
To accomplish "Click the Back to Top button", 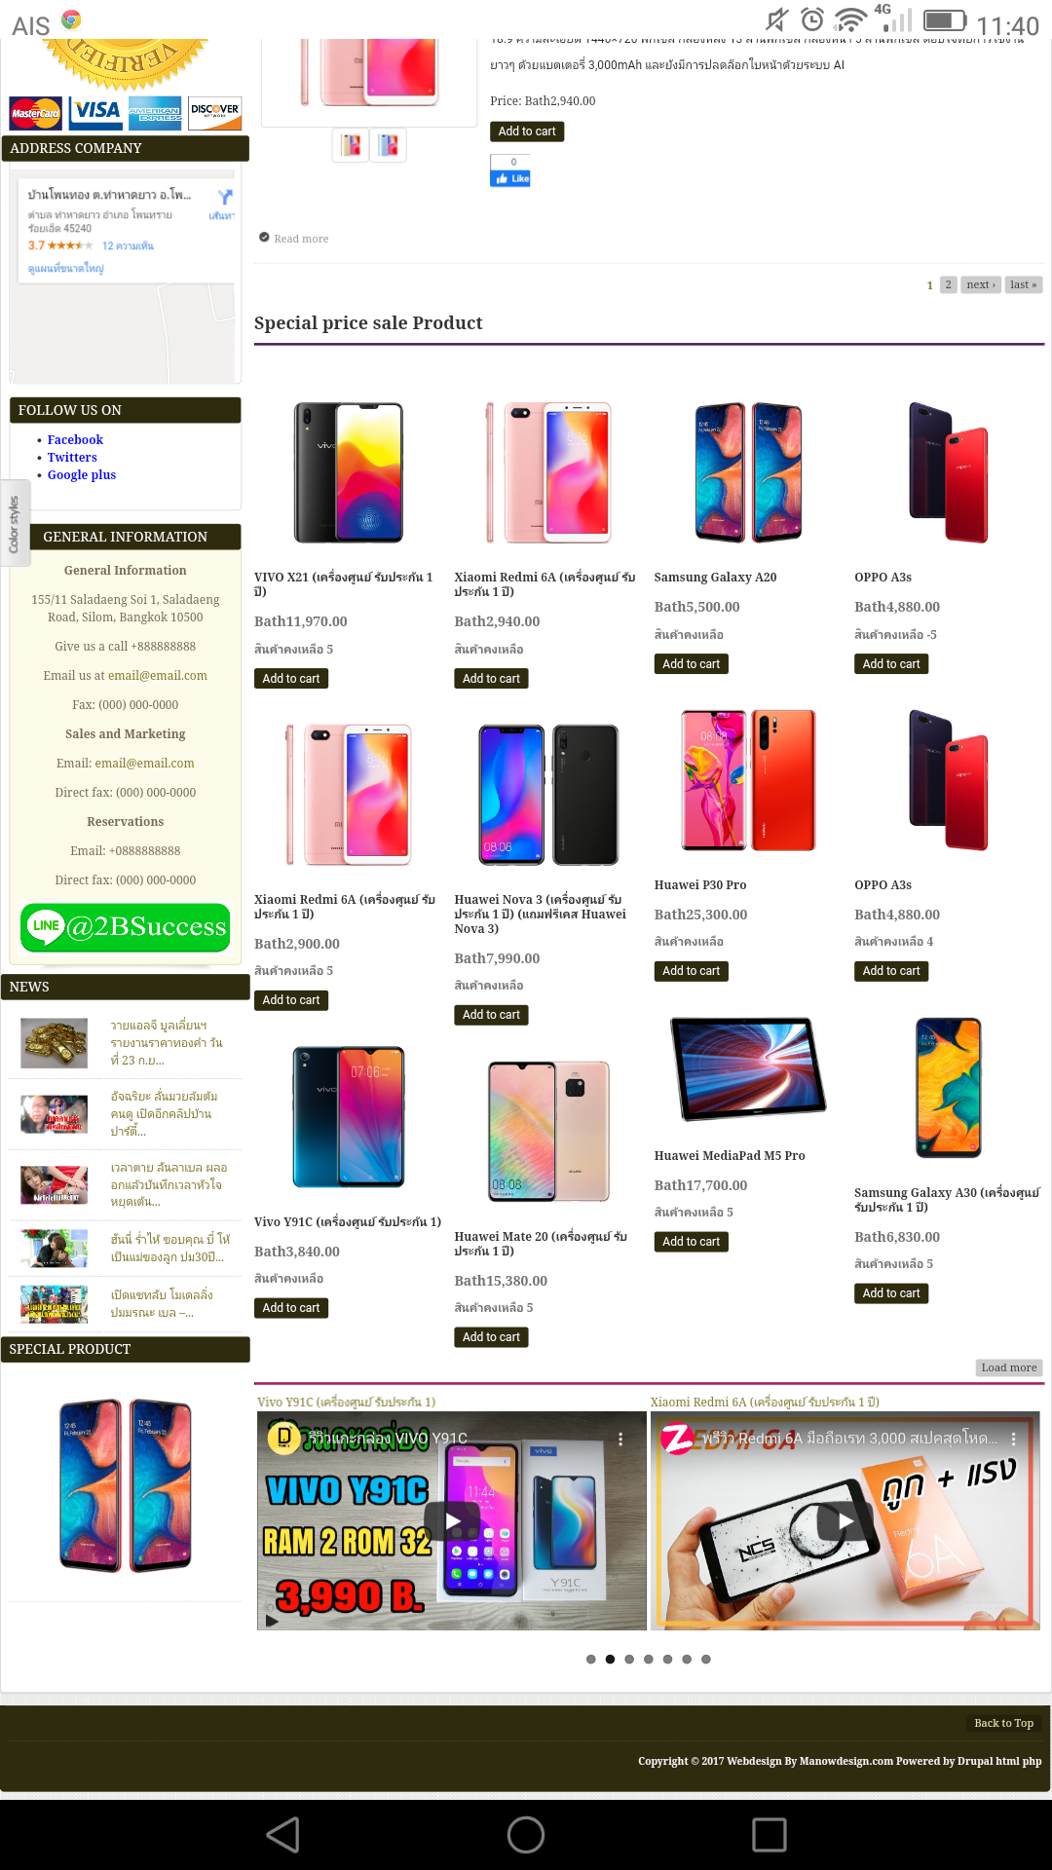I will [1003, 1723].
